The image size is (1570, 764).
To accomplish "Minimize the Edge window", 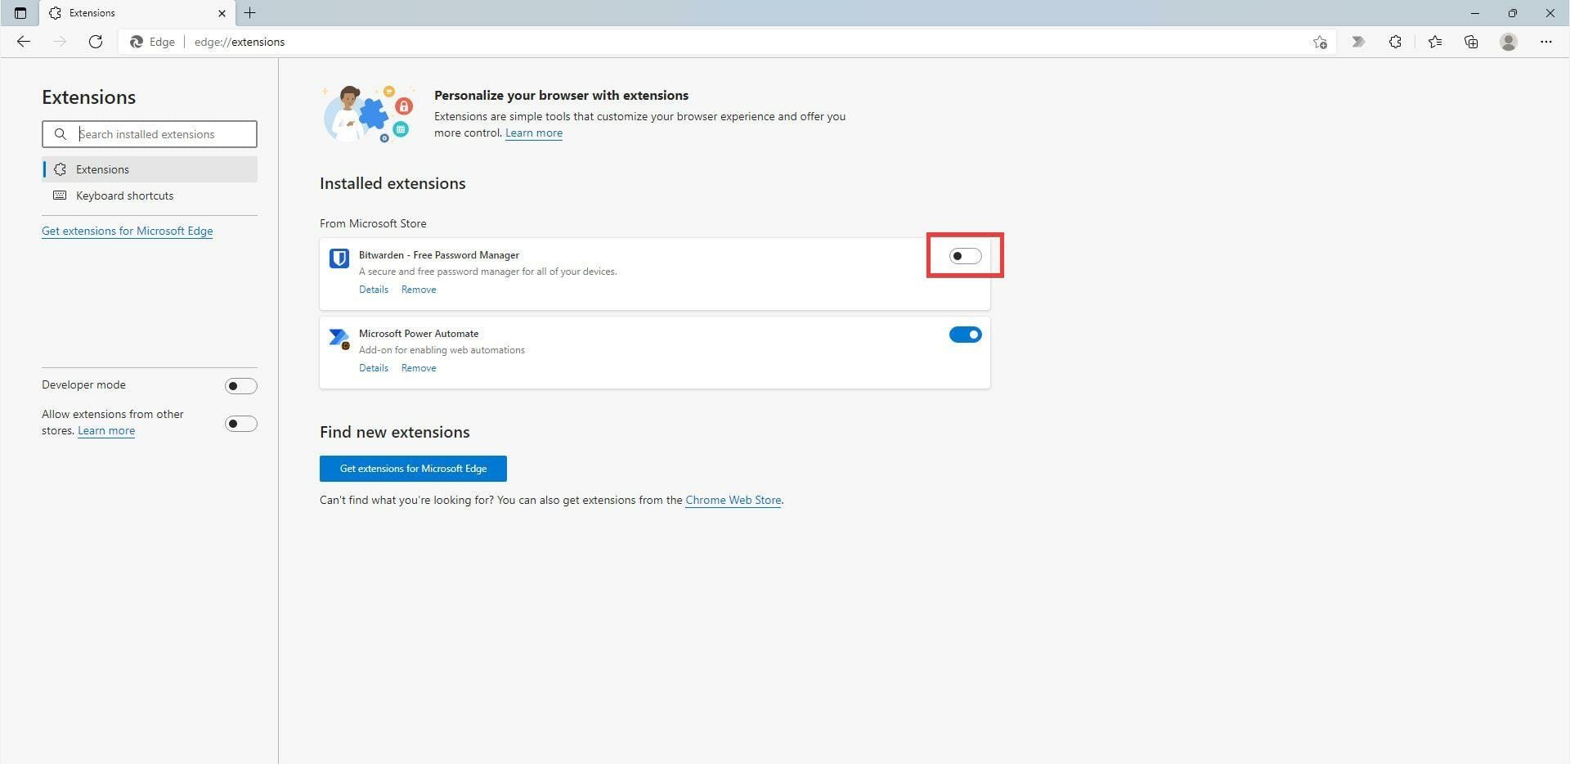I will click(1475, 13).
